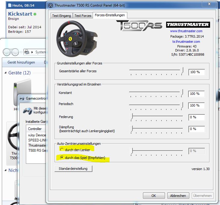220x205 pixels.
Task: Click the gamepad icon in Gamecontroller title bar
Action: click(22, 98)
